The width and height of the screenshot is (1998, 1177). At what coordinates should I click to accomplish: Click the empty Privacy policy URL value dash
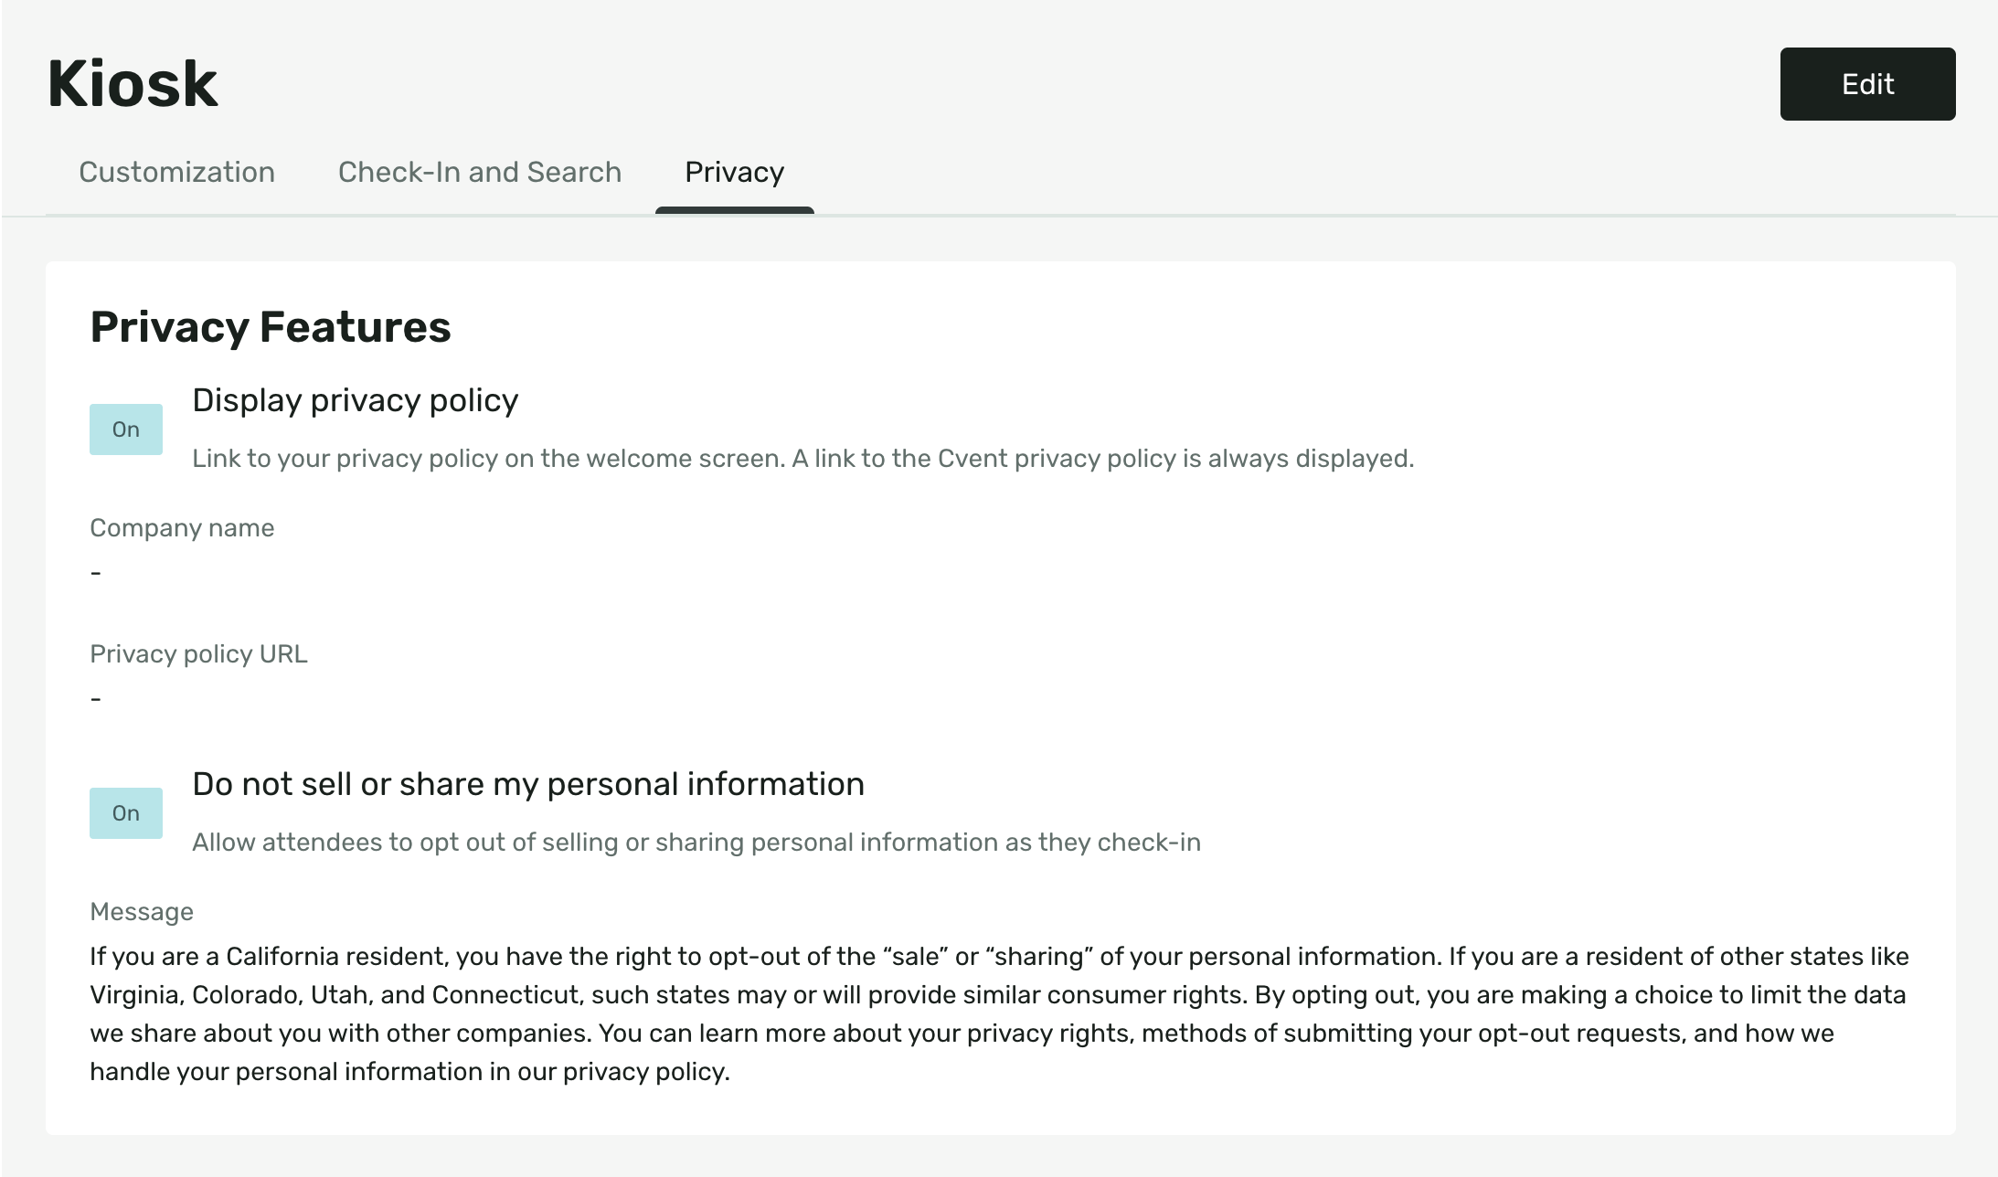point(96,699)
